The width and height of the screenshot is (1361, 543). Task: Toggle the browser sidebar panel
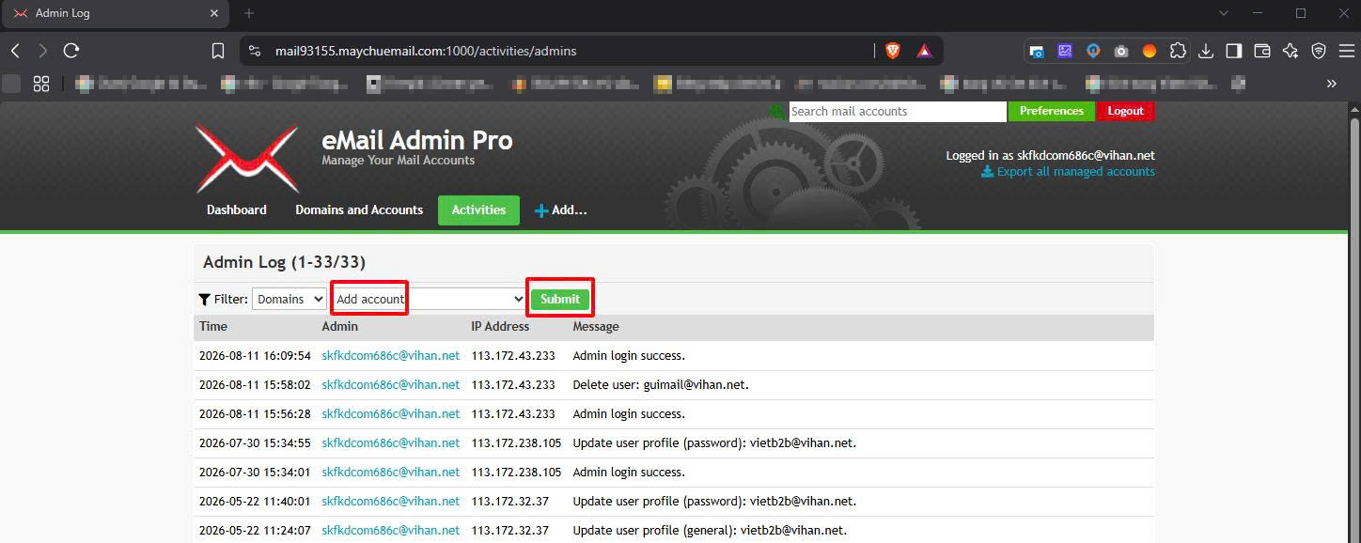point(1234,51)
